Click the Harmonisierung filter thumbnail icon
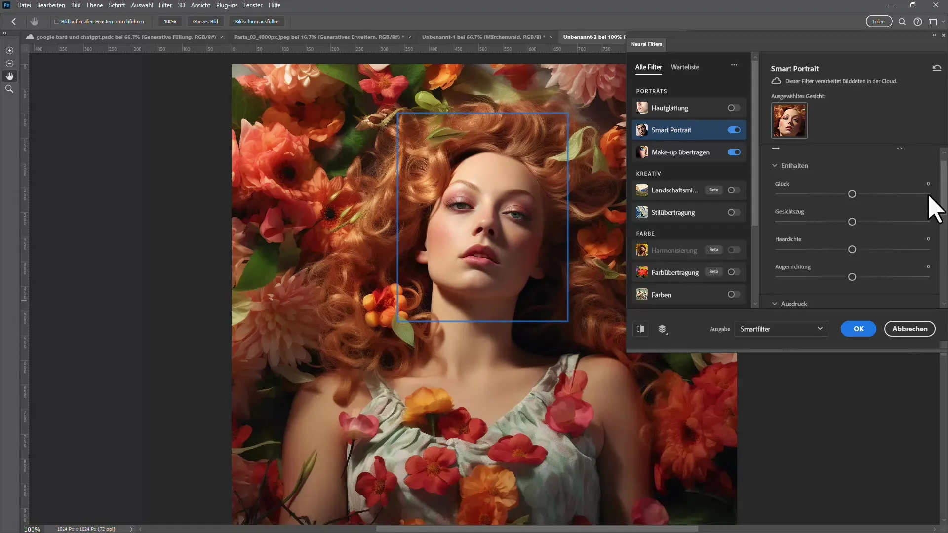Screen dimensions: 948x533 tap(642, 250)
